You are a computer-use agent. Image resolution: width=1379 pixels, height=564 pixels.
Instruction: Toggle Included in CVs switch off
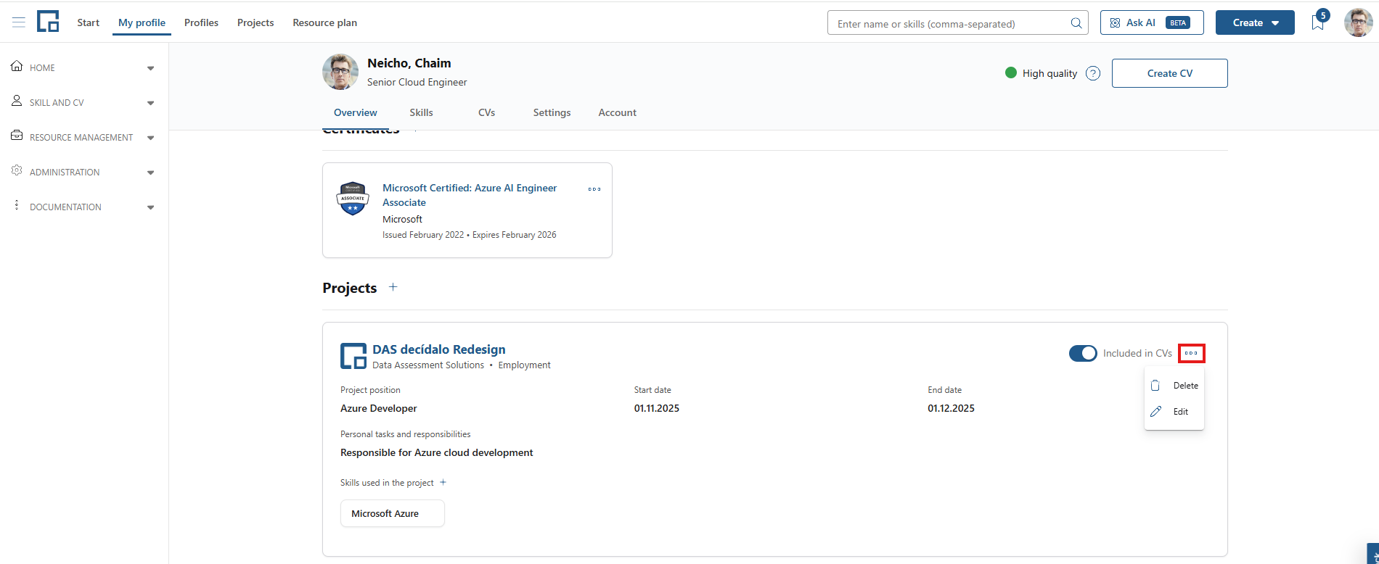click(1083, 353)
